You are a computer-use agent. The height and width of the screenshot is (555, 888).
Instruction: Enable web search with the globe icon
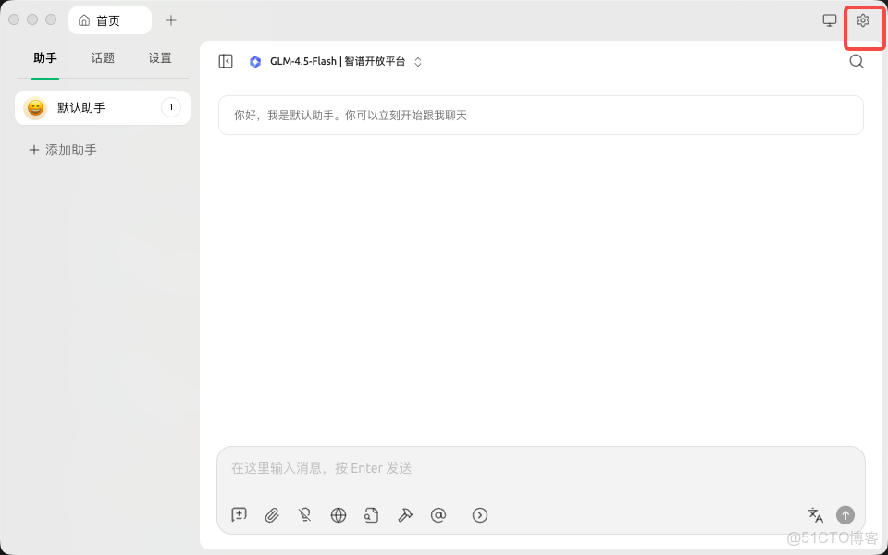(339, 515)
